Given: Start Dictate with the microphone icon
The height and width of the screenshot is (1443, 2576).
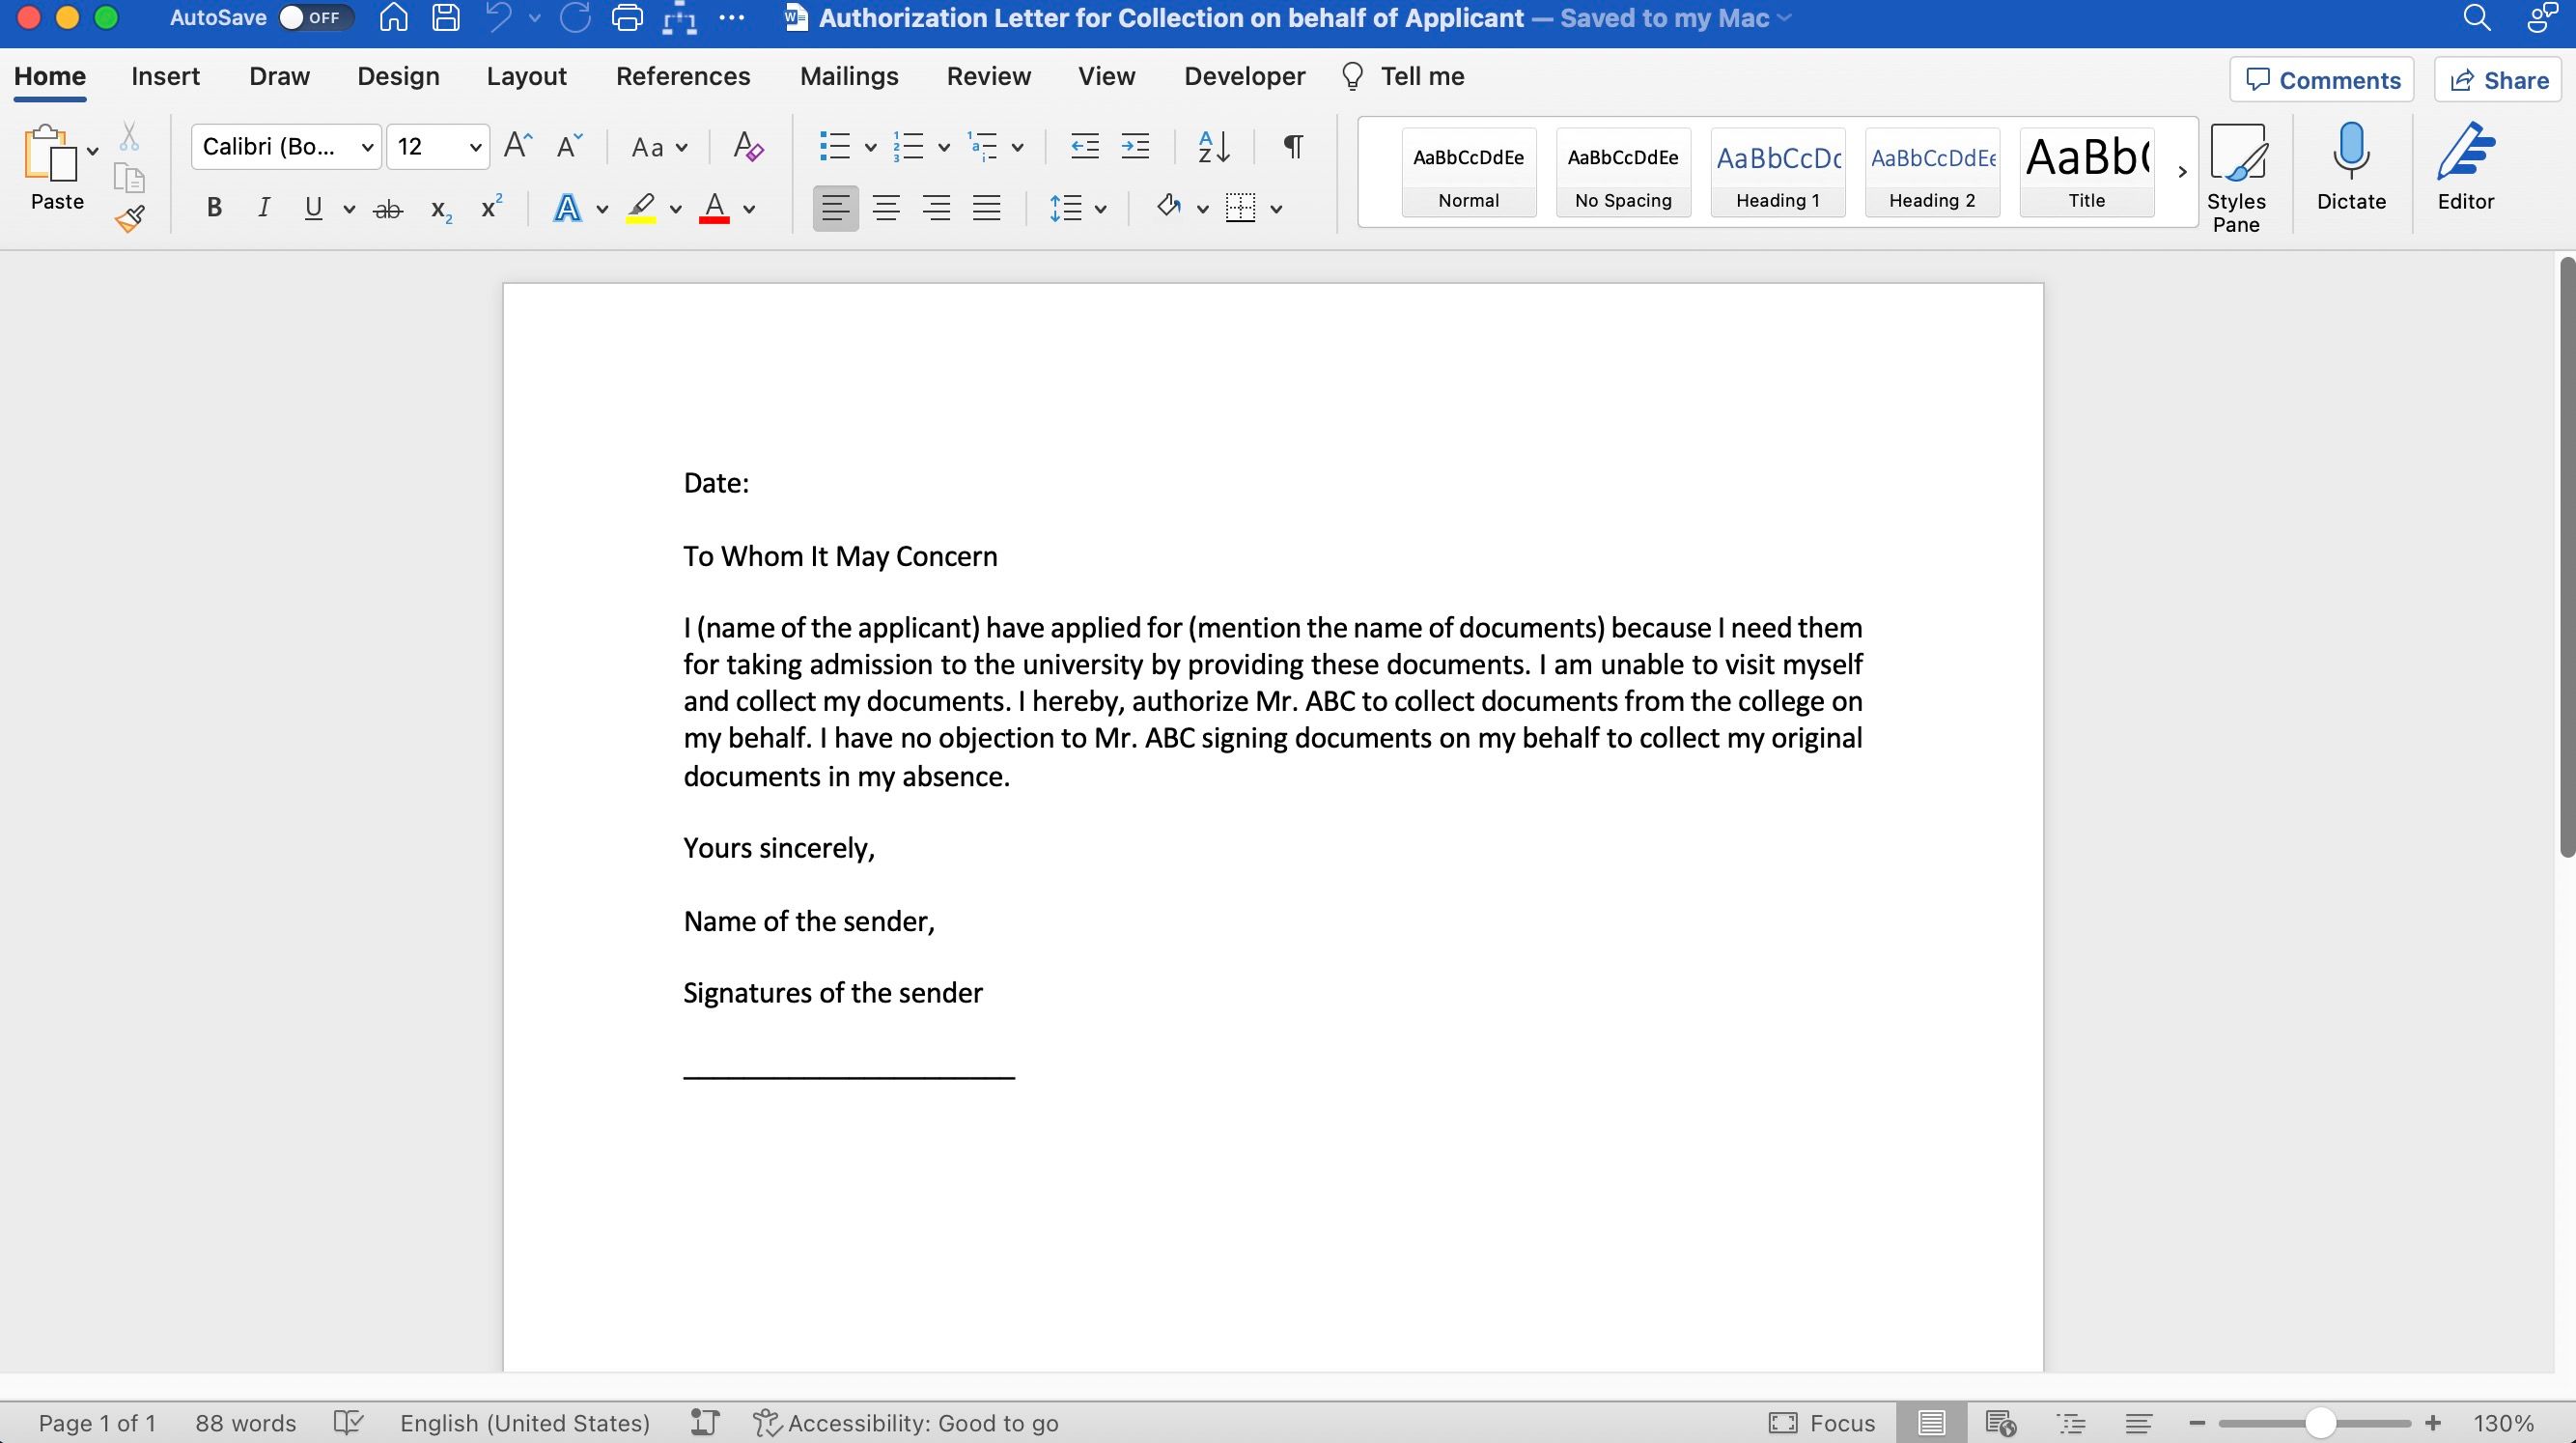Looking at the screenshot, I should [x=2350, y=166].
